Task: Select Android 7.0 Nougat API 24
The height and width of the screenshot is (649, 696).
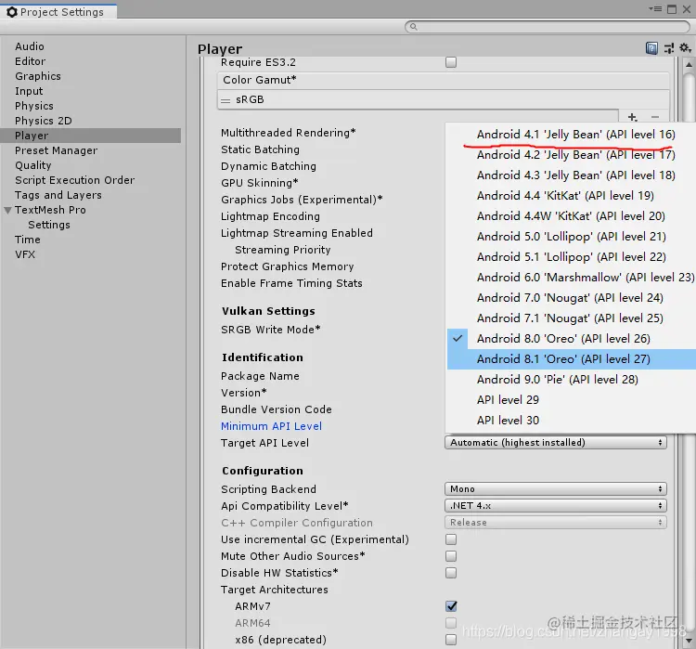Action: pos(572,298)
